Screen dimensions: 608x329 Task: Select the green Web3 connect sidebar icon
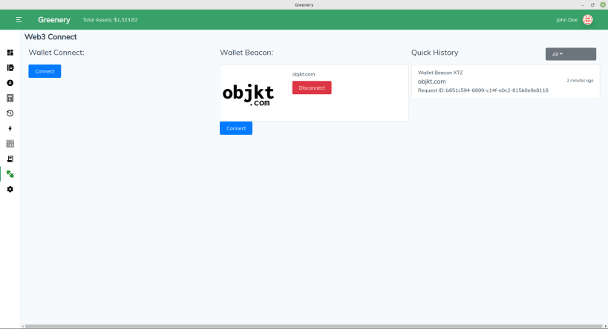10,174
